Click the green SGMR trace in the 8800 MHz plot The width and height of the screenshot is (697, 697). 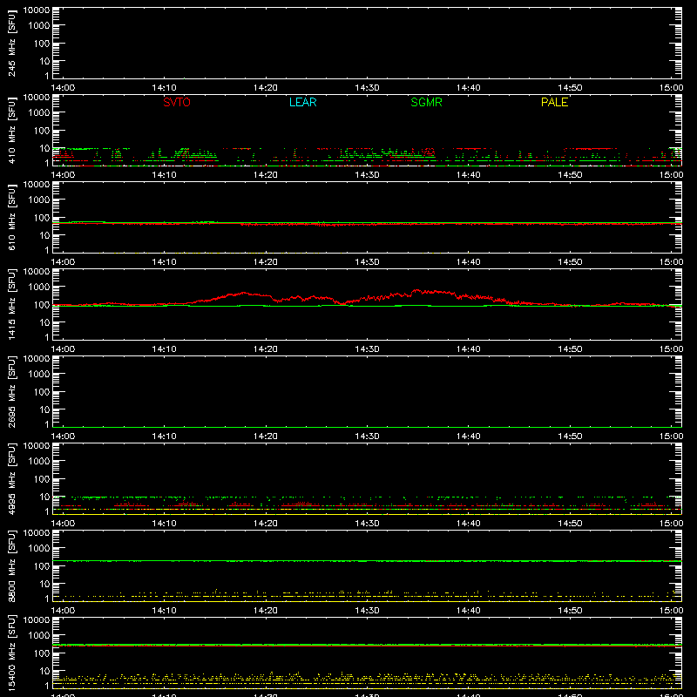point(367,561)
